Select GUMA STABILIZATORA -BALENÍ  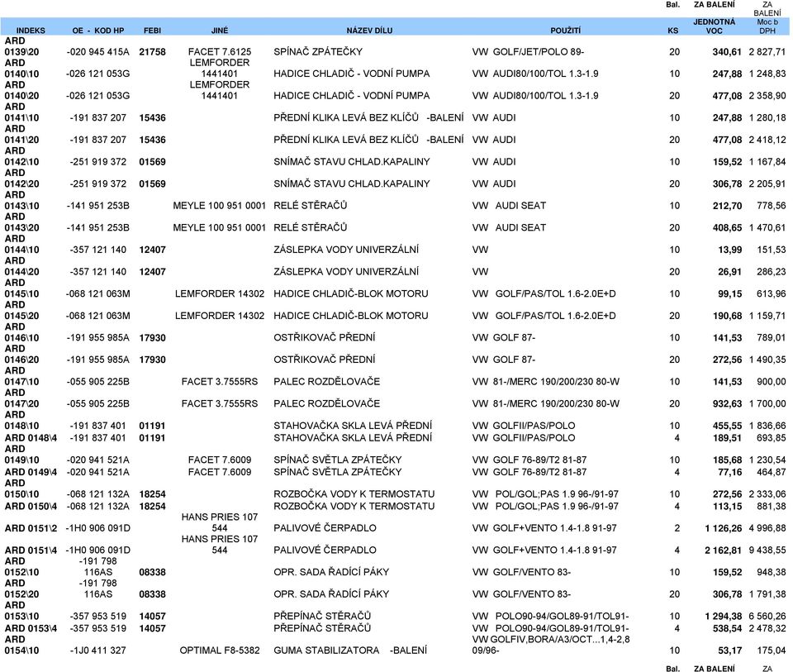(x=350, y=651)
